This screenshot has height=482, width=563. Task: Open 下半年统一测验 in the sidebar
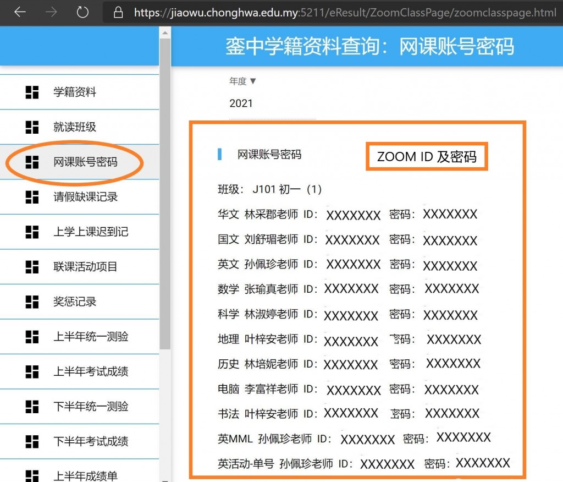click(79, 407)
